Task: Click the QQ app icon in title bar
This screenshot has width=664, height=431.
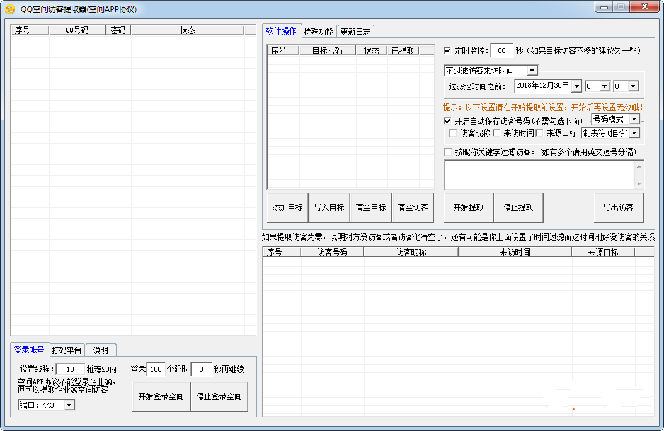Action: (9, 9)
